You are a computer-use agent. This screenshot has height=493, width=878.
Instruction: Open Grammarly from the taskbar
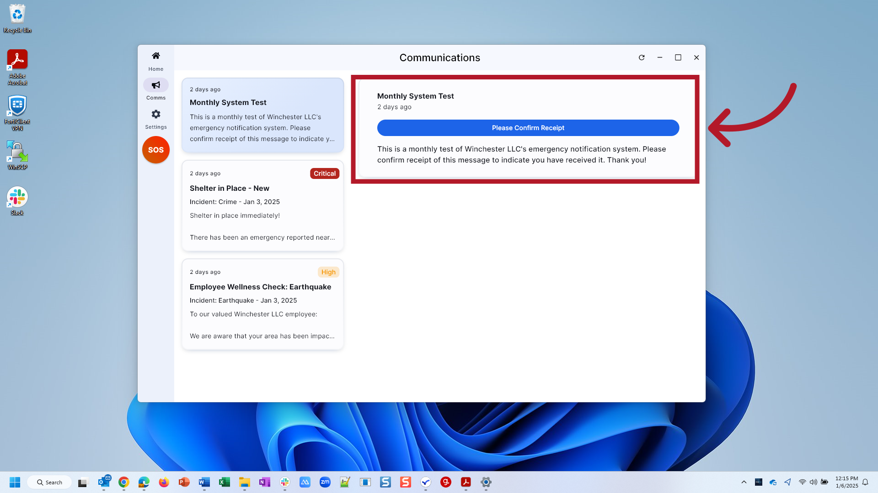pos(446,482)
